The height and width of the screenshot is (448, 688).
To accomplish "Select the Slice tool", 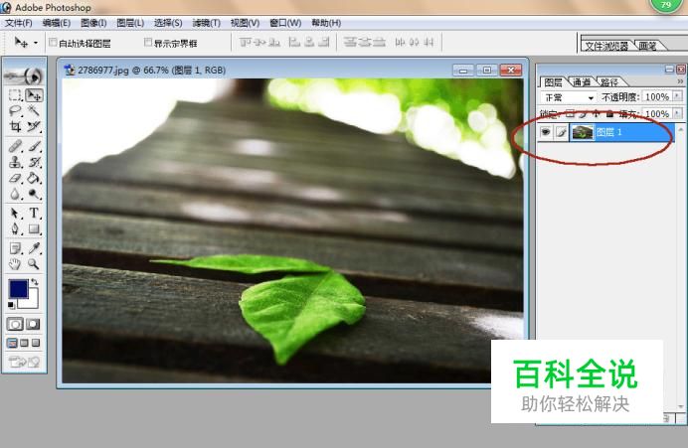I will point(34,127).
